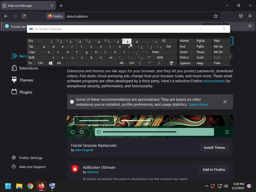Viewport: 256px width, 192px height.
Task: Toggle the left Shift key on keyboard
Action: point(39,58)
